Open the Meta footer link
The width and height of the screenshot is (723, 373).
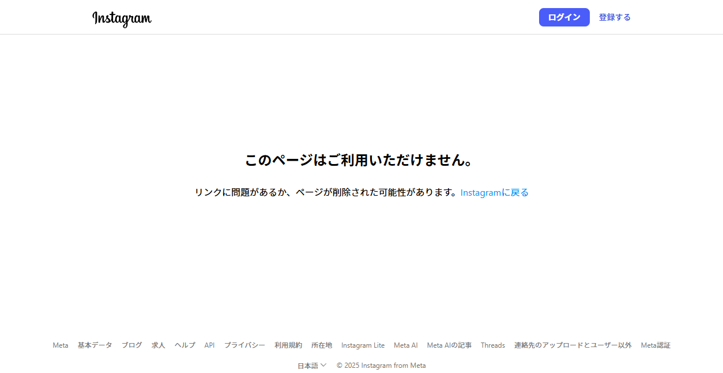click(x=60, y=345)
